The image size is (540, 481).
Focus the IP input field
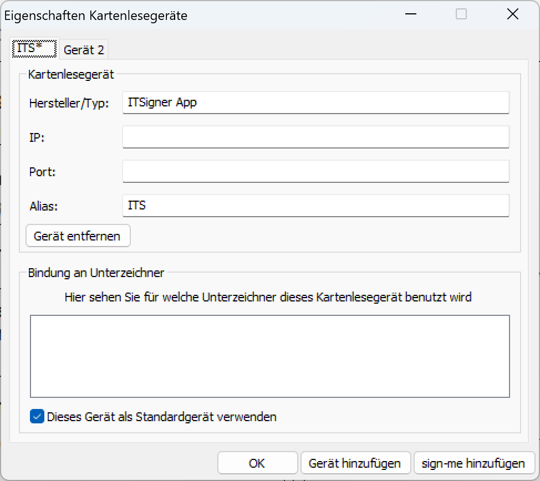tap(315, 137)
